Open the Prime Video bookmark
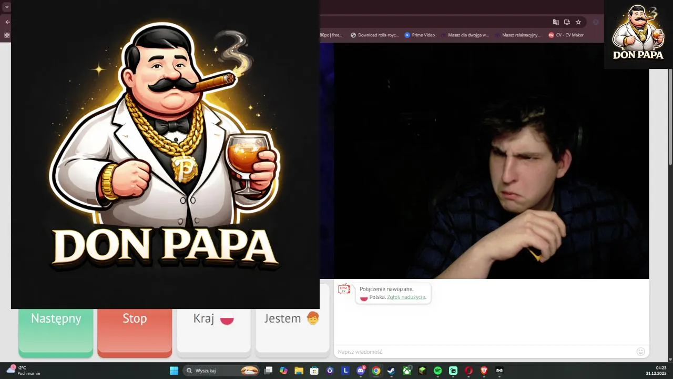 pyautogui.click(x=420, y=35)
